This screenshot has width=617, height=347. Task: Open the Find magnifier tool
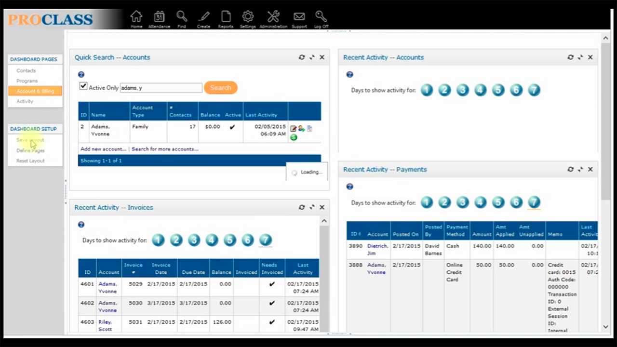pyautogui.click(x=182, y=19)
